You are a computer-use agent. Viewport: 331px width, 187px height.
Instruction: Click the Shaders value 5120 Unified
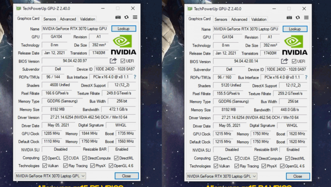click(x=231, y=85)
